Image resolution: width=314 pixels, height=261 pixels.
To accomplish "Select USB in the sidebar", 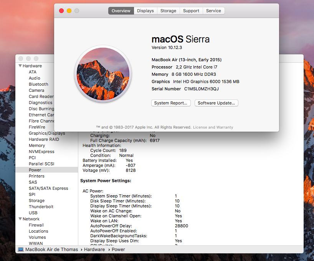I will point(33,213).
